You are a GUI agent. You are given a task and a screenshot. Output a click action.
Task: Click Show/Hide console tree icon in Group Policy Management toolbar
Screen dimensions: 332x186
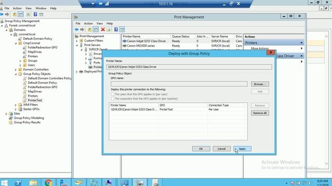pyautogui.click(x=21, y=14)
